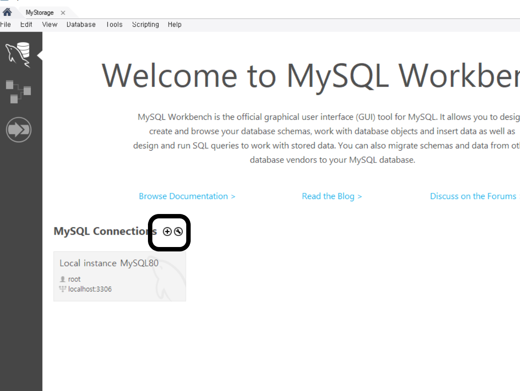Switch to the MyStorage tab

[40, 13]
